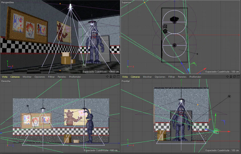Toggle the active view icon in the Derecha viewport header
This screenshot has width=241, height=154.
[x=118, y=77]
